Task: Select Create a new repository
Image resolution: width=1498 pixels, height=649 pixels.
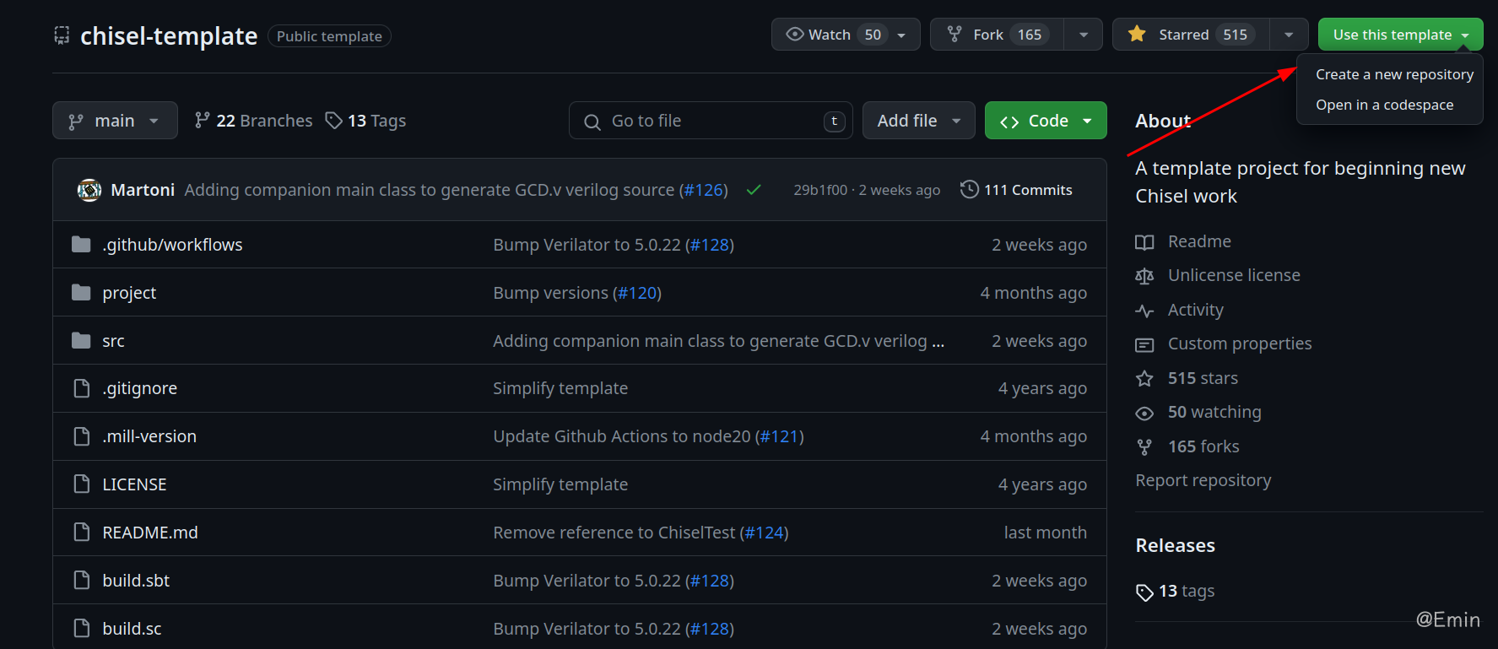Action: 1394,74
